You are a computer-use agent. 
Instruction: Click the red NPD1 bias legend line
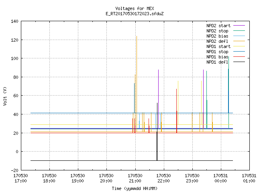239,57
